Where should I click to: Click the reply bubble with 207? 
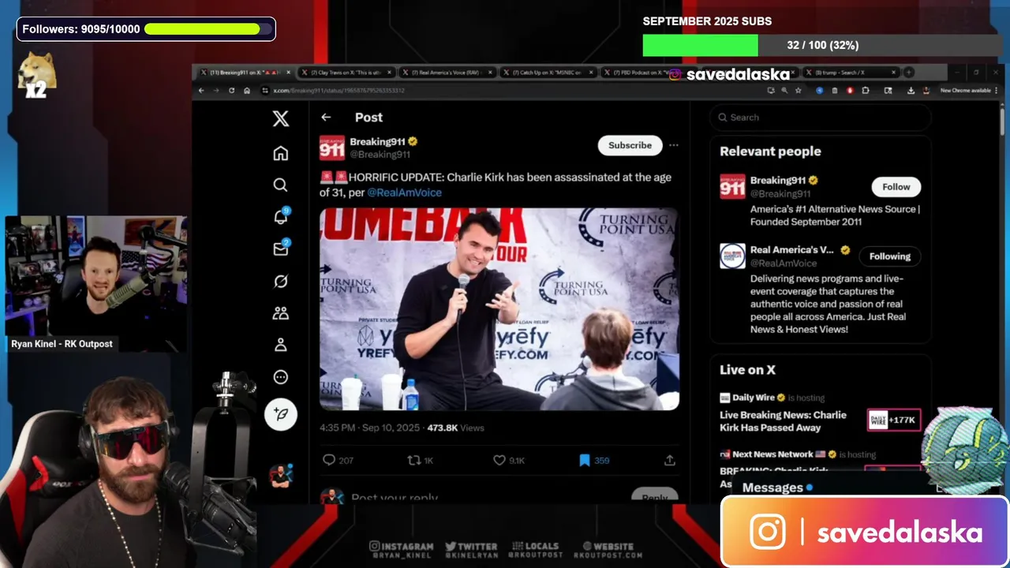(x=338, y=460)
